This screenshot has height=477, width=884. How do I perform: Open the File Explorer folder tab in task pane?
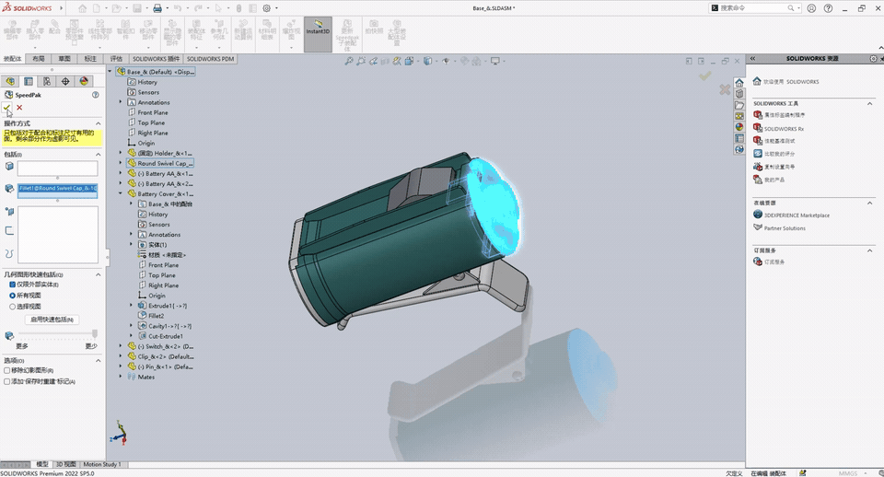pos(739,105)
